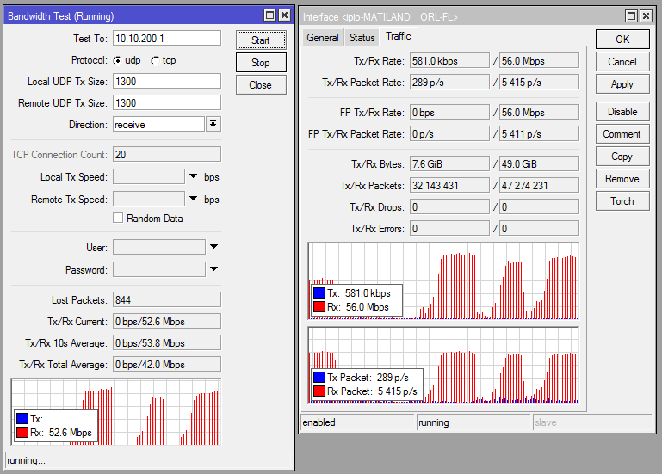
Task: Click the Disable interface button
Action: click(622, 112)
